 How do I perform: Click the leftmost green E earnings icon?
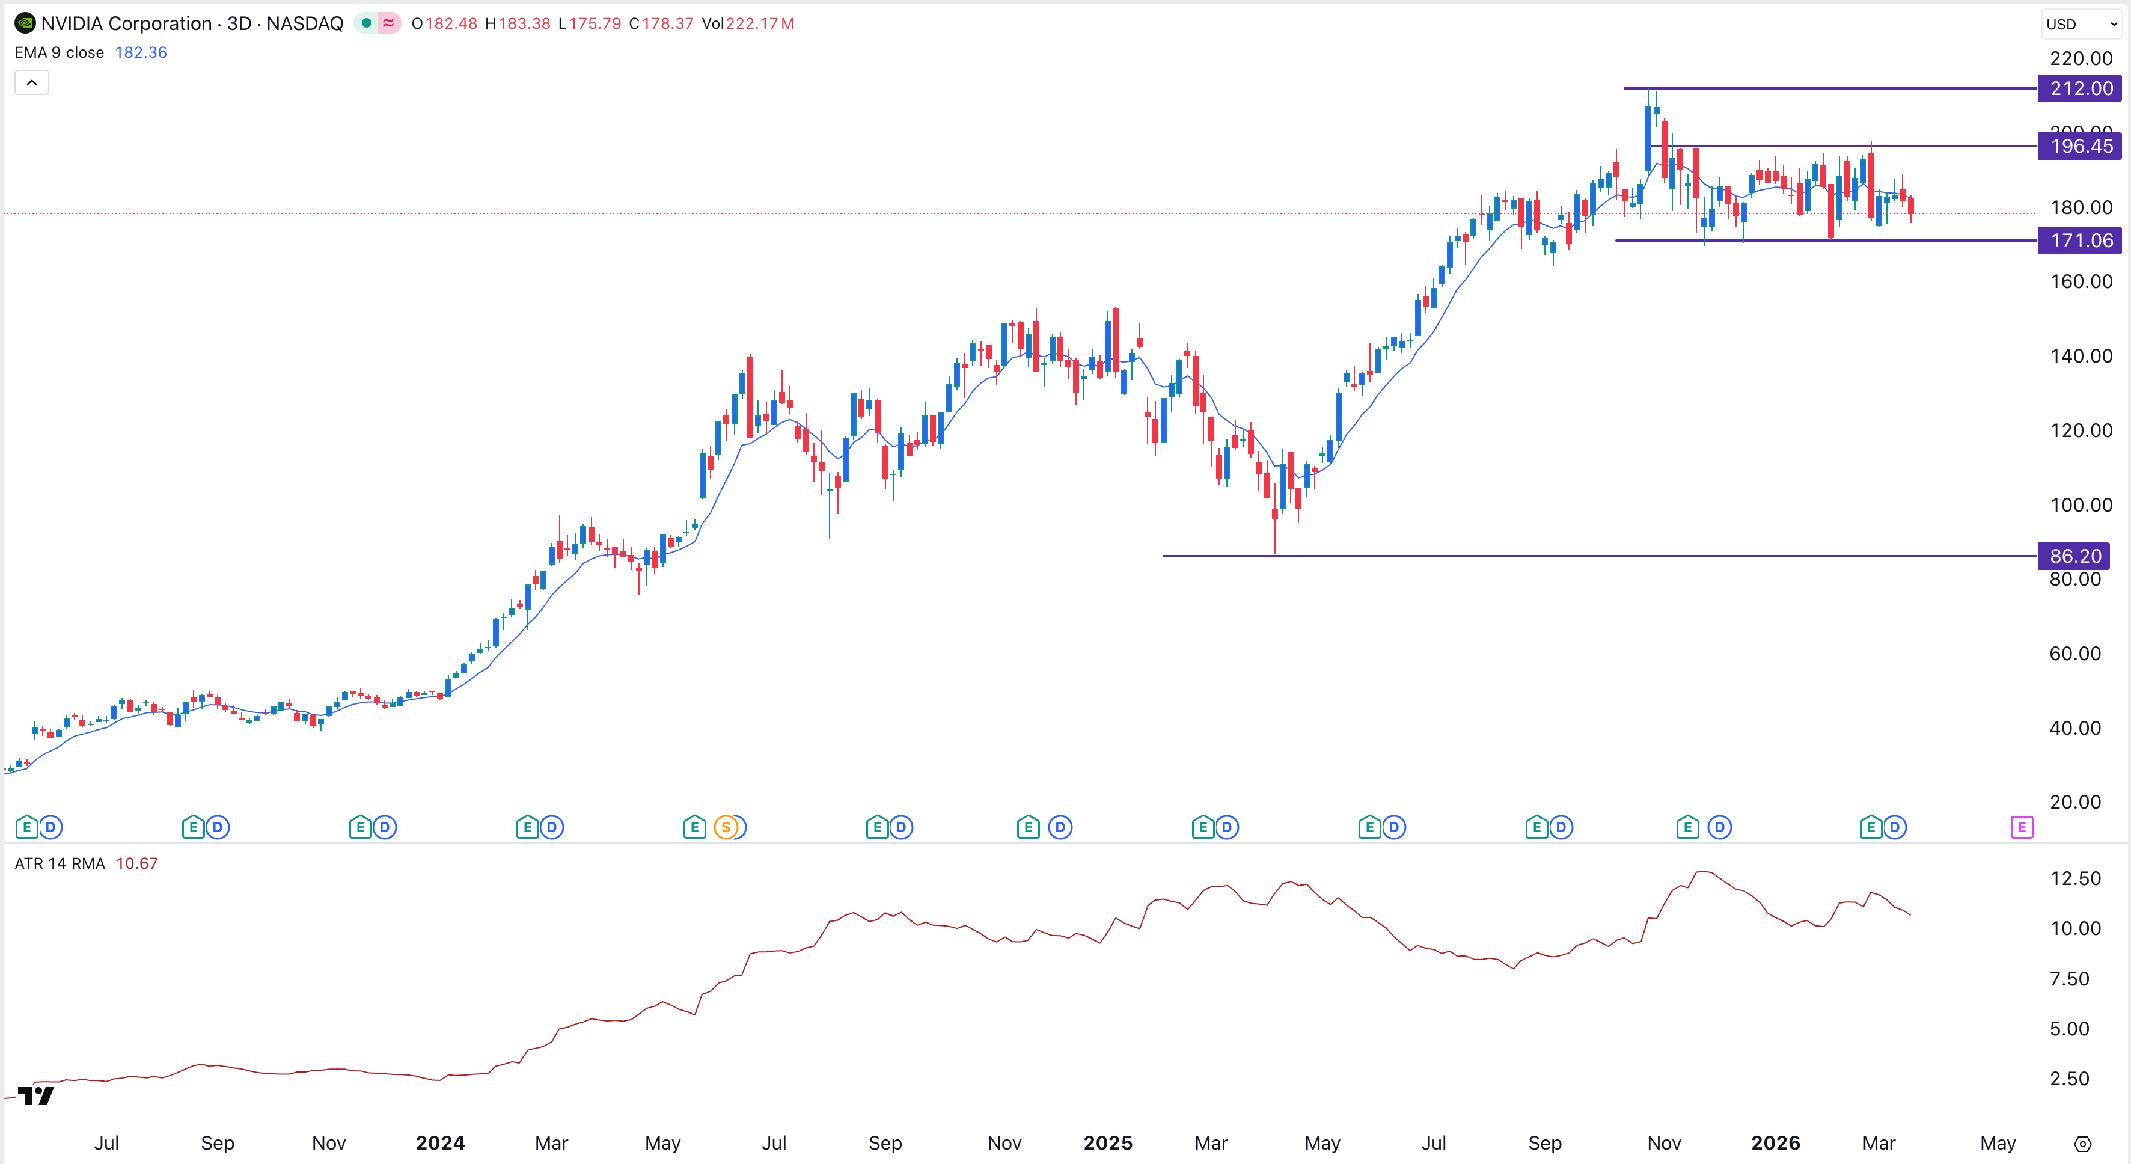[26, 826]
